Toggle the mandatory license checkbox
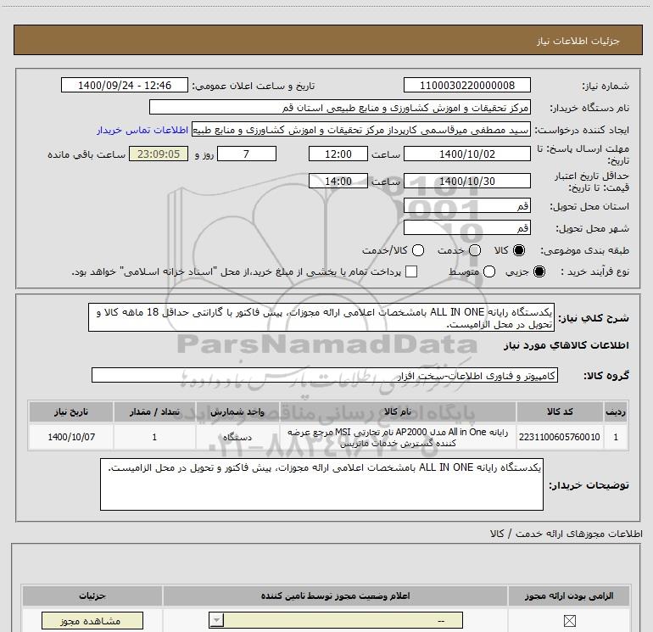Viewport: 653px width, 632px height. pyautogui.click(x=569, y=621)
